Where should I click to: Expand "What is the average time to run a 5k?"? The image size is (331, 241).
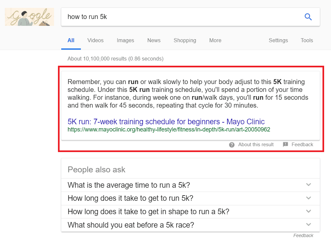308,185
